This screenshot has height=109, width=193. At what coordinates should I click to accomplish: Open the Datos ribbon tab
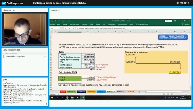[92, 24]
